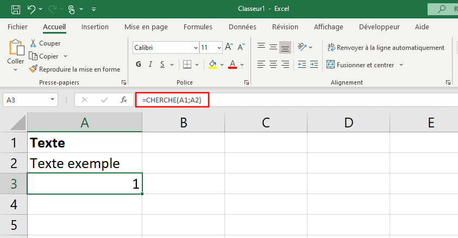
Task: Click the save icon in title bar
Action: click(16, 9)
